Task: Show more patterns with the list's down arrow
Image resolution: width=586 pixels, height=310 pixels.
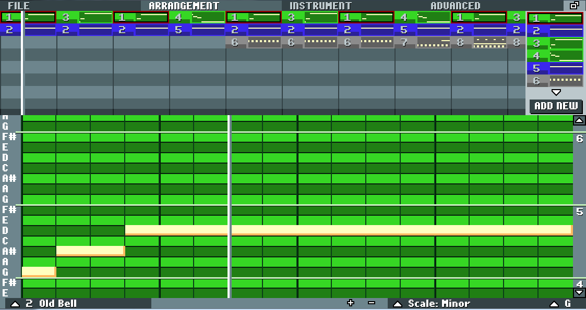Action: point(556,92)
